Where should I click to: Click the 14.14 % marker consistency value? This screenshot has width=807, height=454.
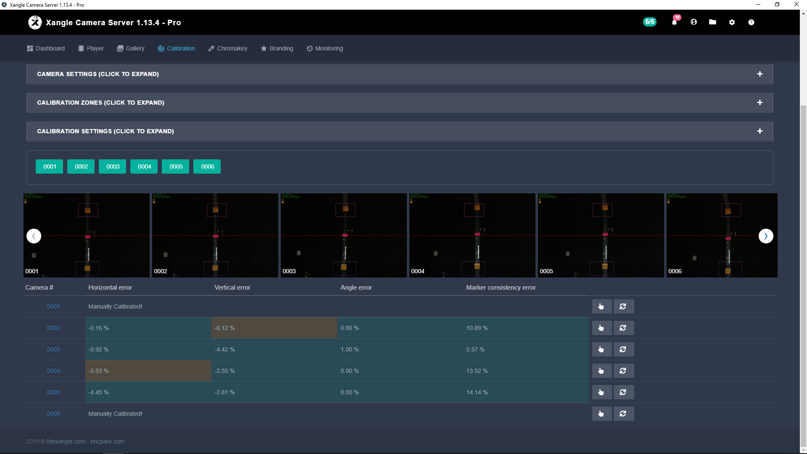[x=477, y=392]
